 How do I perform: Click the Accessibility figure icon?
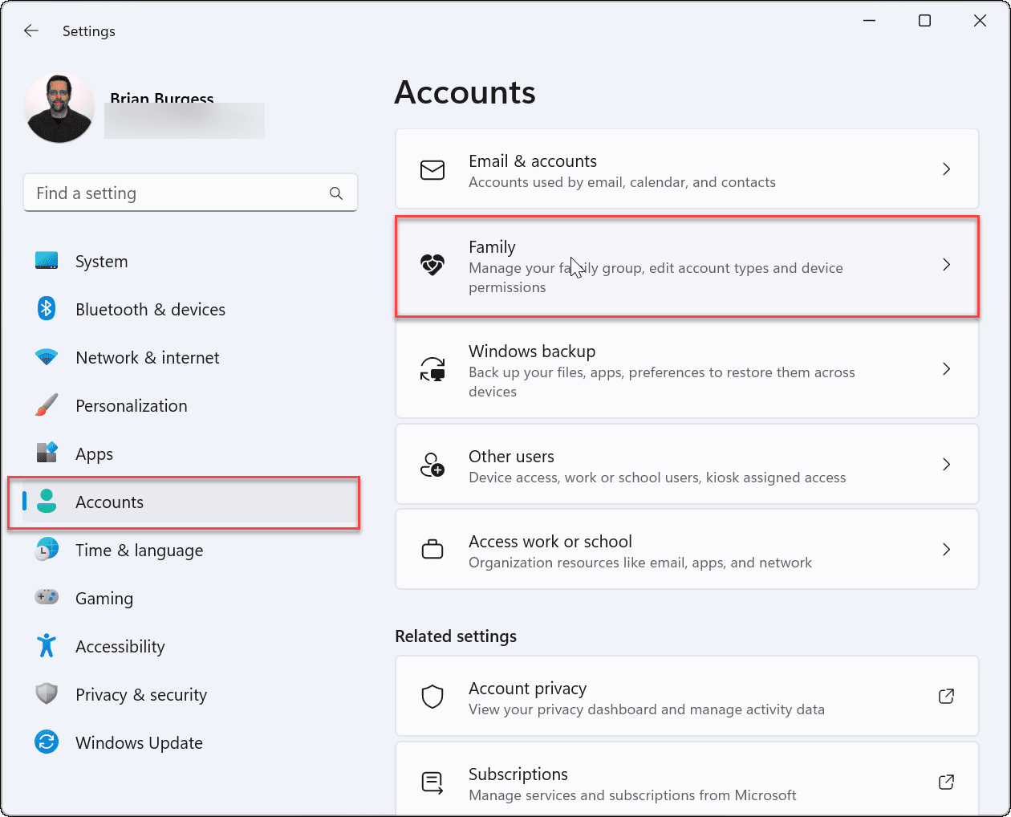[47, 646]
